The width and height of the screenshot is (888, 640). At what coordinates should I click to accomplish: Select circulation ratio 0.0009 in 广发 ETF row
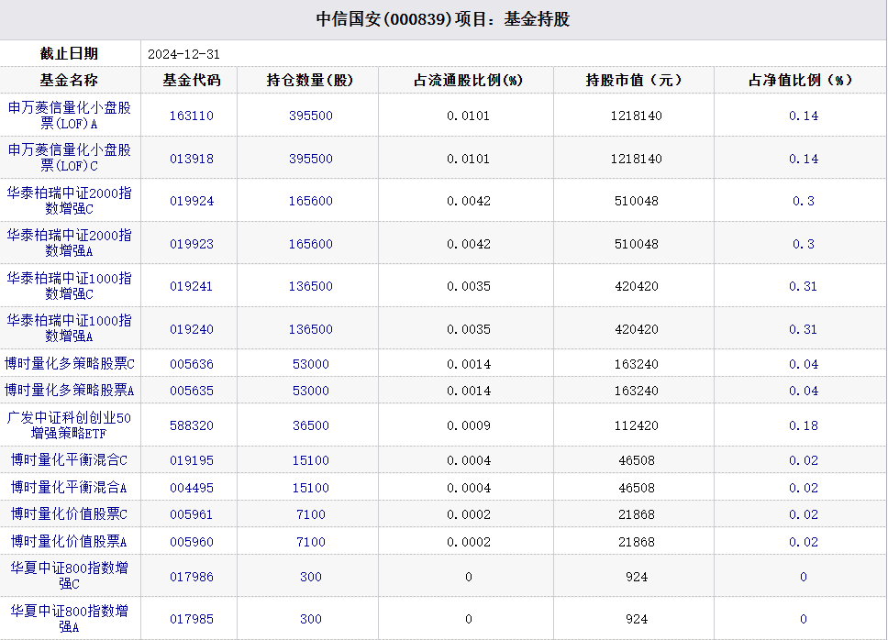(x=469, y=425)
